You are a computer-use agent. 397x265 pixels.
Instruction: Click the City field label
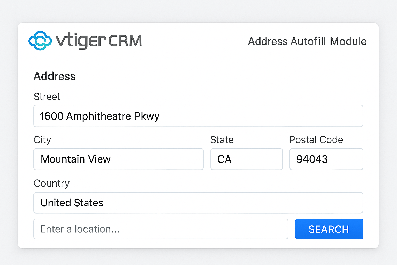pyautogui.click(x=42, y=140)
